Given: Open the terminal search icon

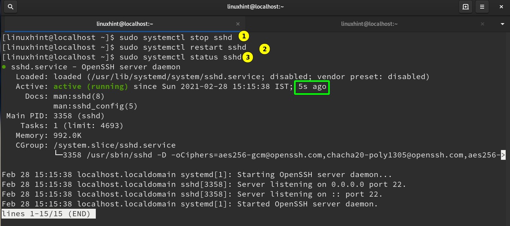Looking at the screenshot, I should pyautogui.click(x=11, y=7).
